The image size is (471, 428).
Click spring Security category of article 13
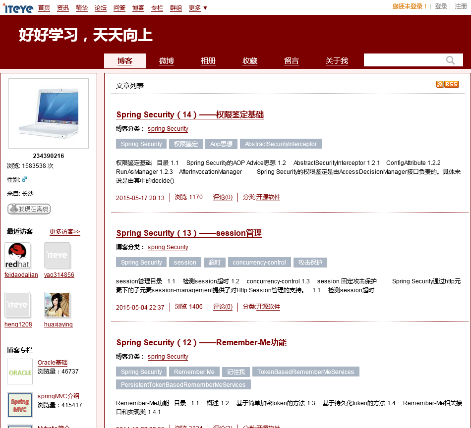tap(168, 247)
